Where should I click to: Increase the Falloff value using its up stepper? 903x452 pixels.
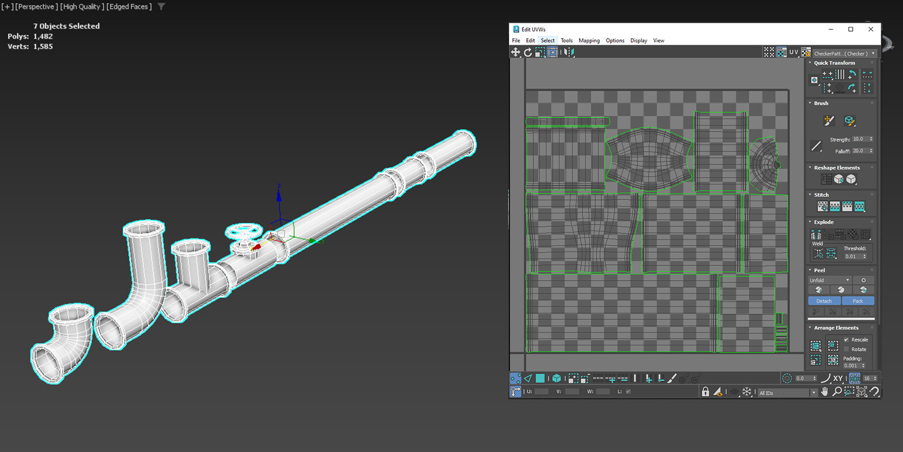coord(871,149)
